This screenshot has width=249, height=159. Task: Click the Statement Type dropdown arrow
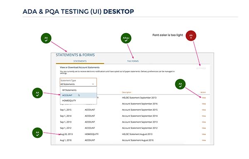(93, 84)
